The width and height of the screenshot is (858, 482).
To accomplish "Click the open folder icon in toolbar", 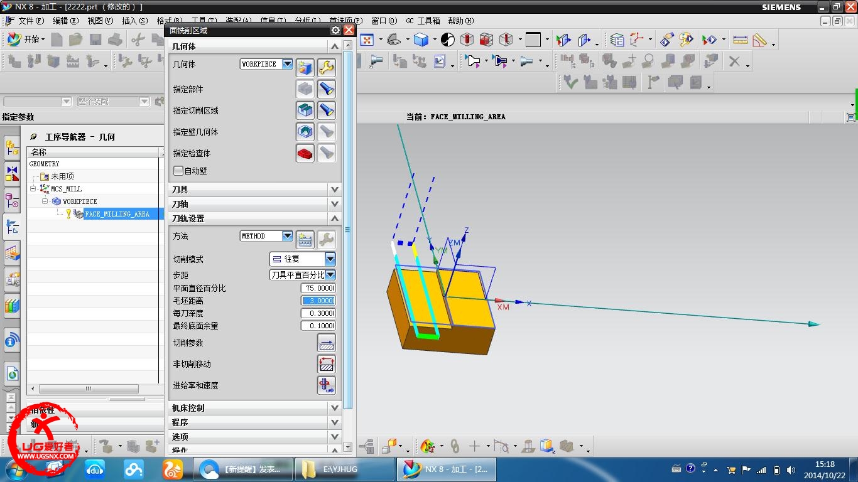I will [x=76, y=40].
